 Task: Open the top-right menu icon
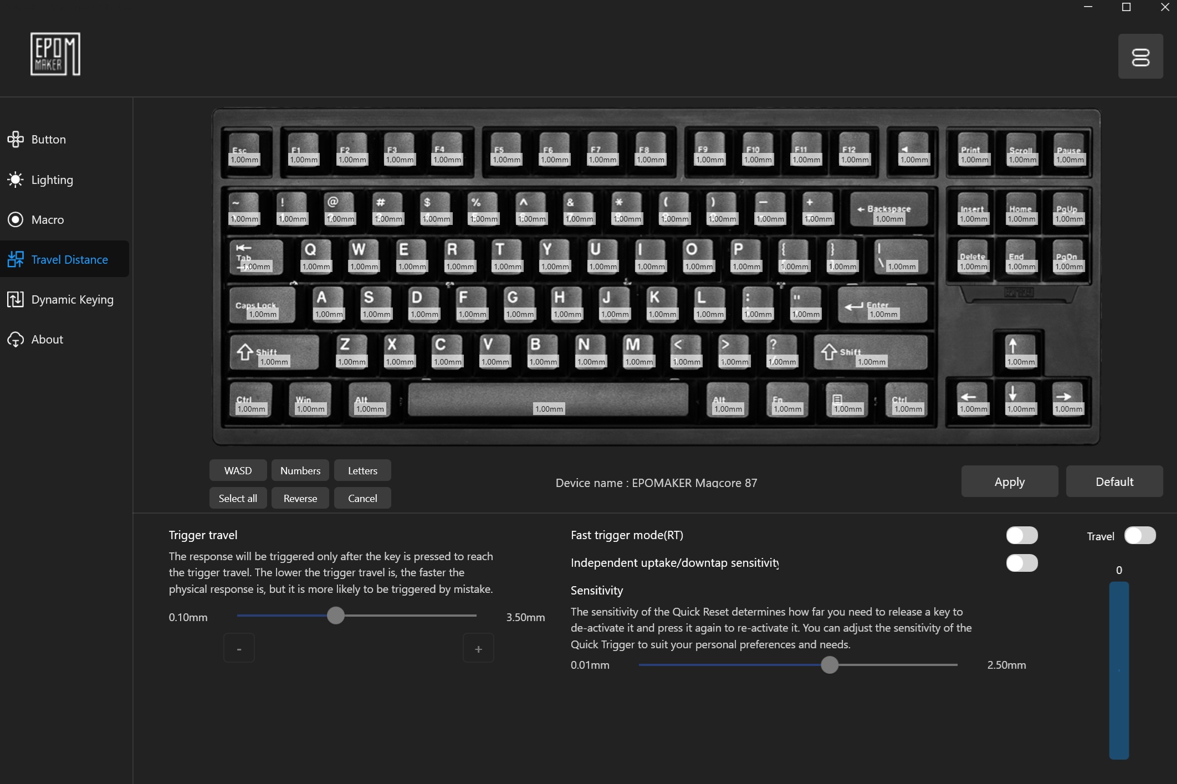pyautogui.click(x=1140, y=57)
